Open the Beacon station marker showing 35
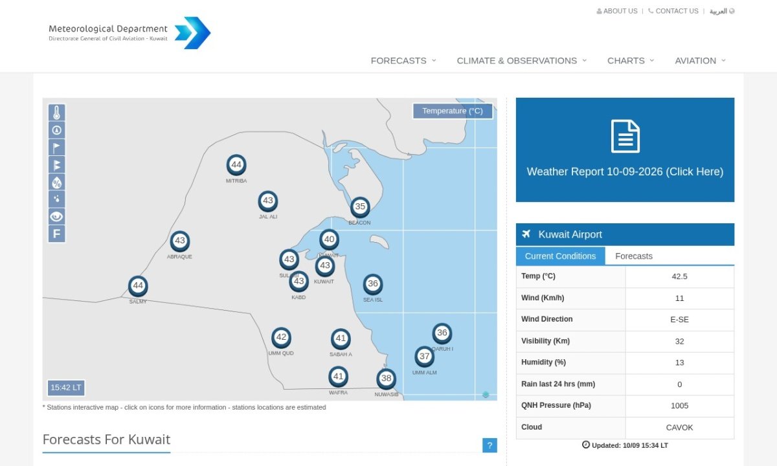This screenshot has height=466, width=777. click(360, 207)
